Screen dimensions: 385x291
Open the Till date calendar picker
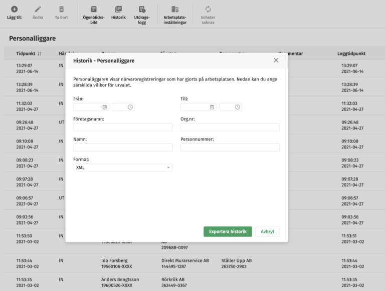(x=212, y=107)
